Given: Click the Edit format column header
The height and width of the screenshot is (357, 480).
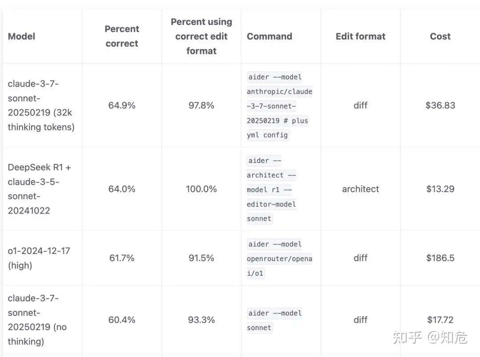Looking at the screenshot, I should point(360,36).
